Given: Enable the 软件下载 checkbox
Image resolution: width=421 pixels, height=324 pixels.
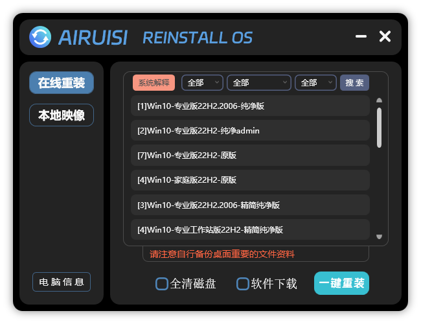Looking at the screenshot, I should point(243,284).
